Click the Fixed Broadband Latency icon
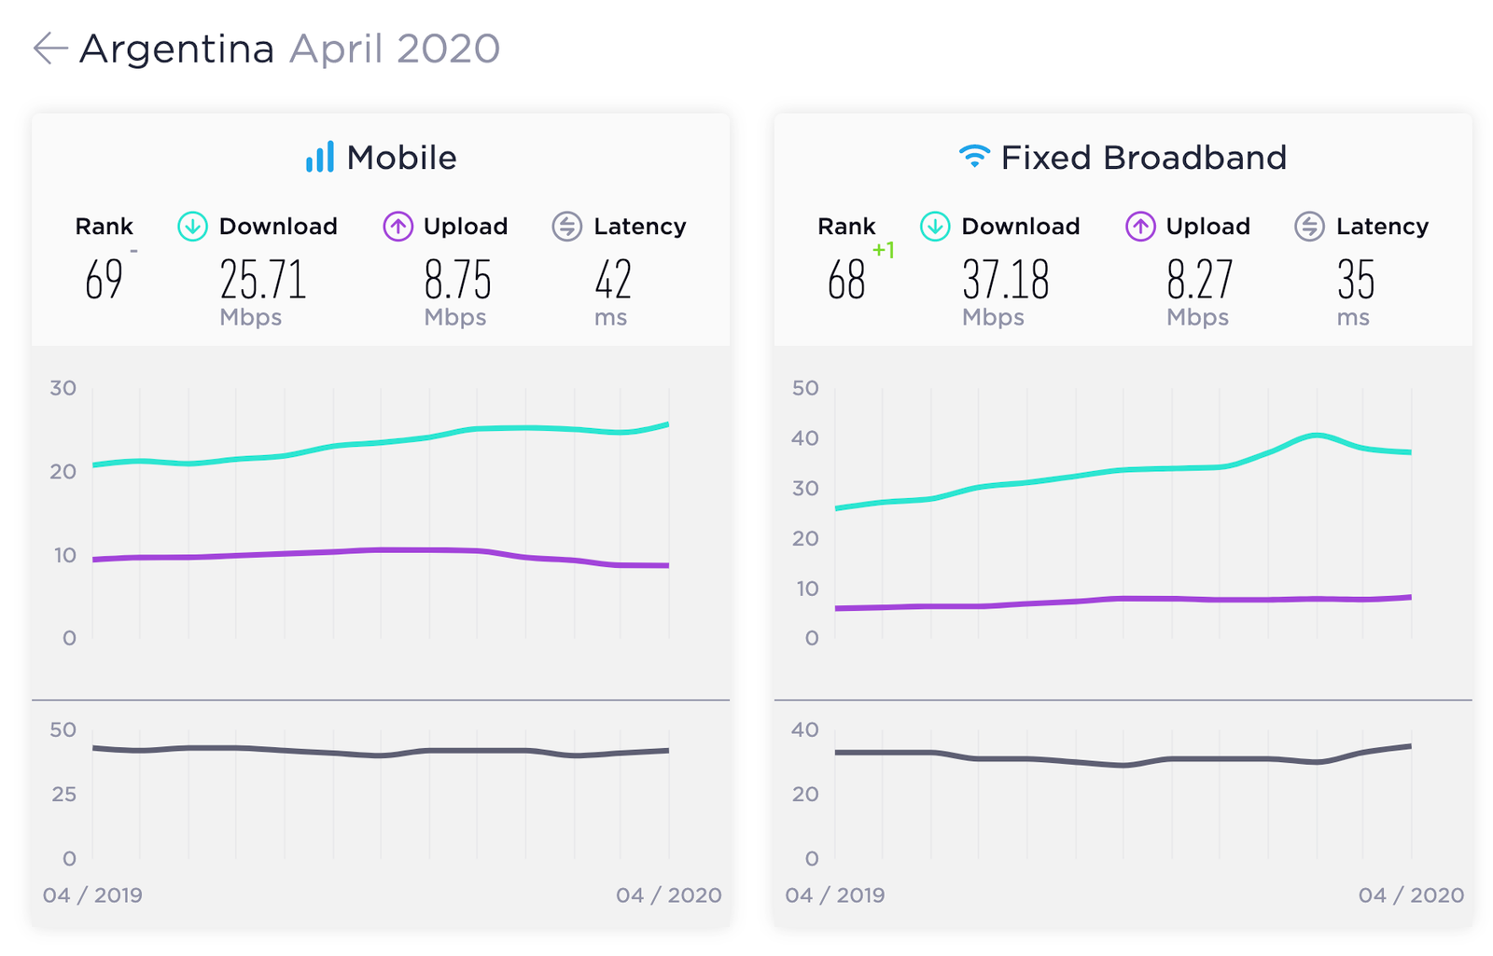 click(1309, 226)
